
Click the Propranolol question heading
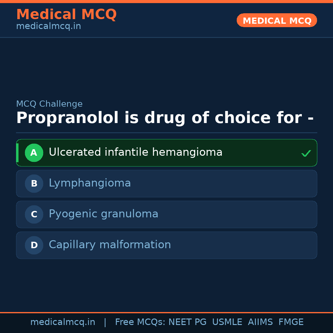[x=165, y=118]
